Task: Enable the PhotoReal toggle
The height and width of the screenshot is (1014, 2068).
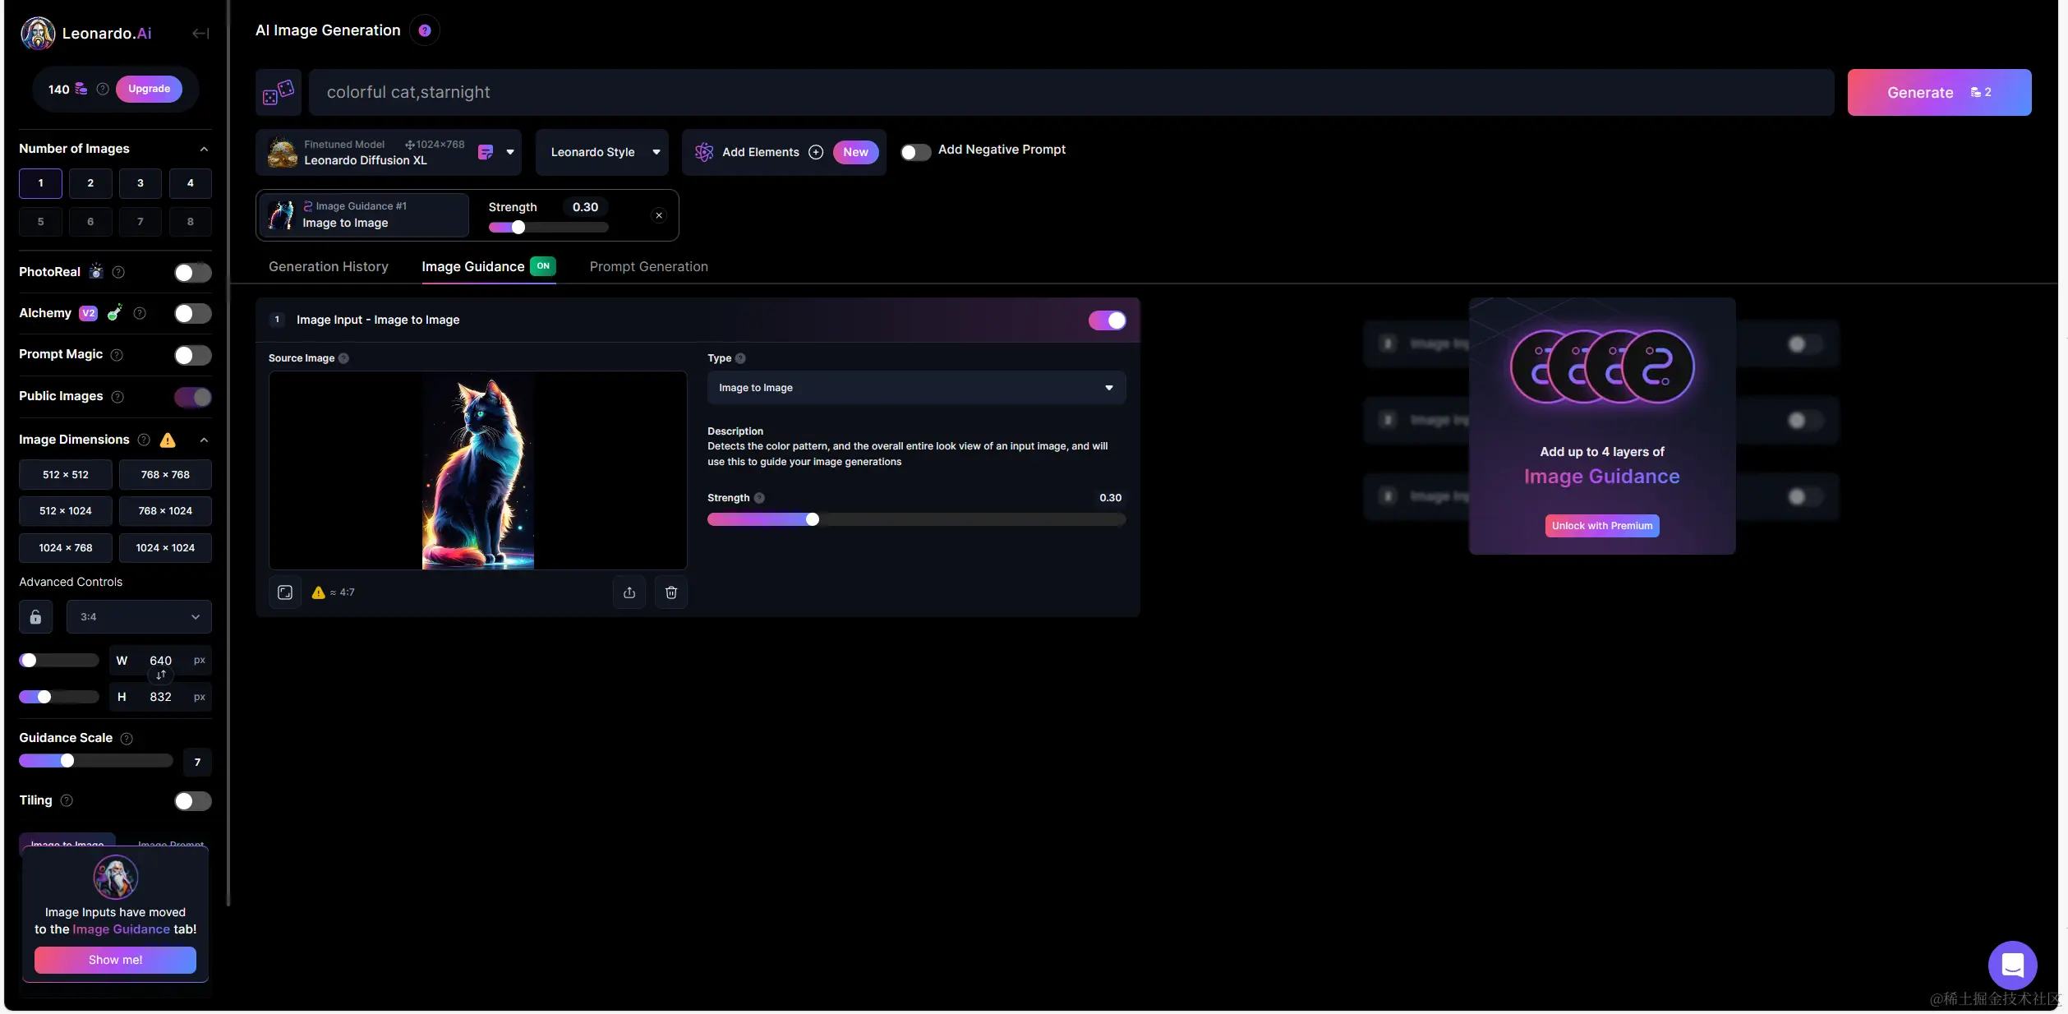Action: (x=192, y=273)
